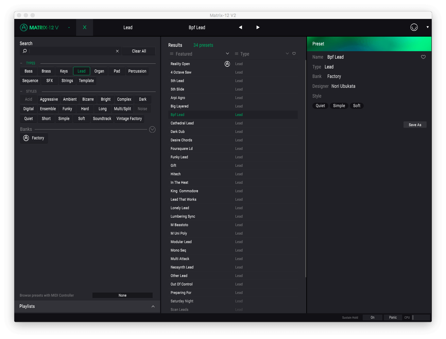Screen dimensions: 446x339
Task: Filter by Aggressive style
Action: click(49, 99)
